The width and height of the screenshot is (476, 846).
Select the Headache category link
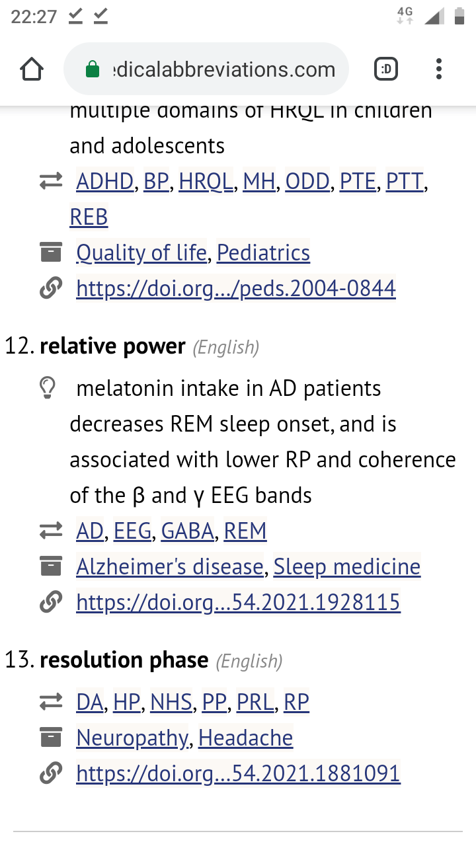coord(245,738)
